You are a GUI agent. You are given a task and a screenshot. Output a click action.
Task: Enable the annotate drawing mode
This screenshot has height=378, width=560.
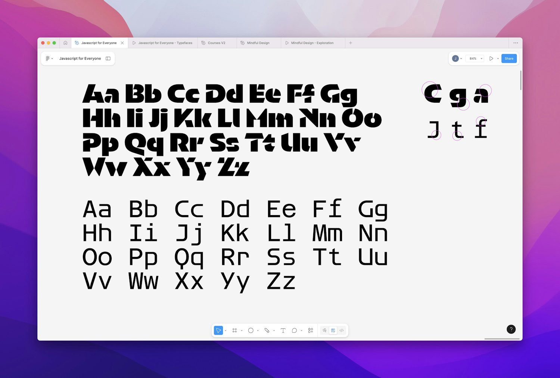324,330
